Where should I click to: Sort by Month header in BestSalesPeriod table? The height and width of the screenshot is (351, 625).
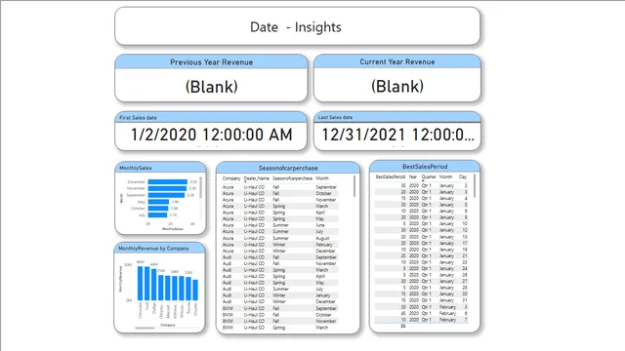445,176
